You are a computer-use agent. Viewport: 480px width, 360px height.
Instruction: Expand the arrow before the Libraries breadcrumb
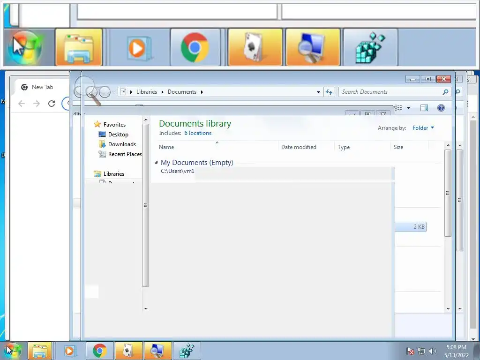click(131, 92)
